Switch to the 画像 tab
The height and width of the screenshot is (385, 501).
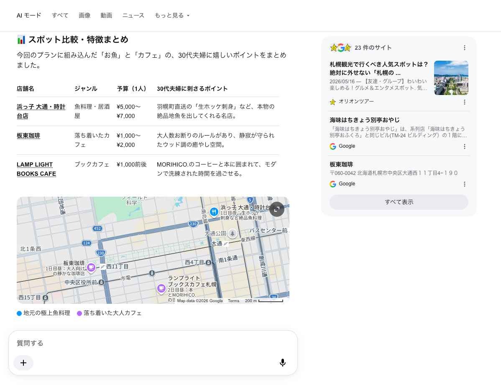point(84,15)
